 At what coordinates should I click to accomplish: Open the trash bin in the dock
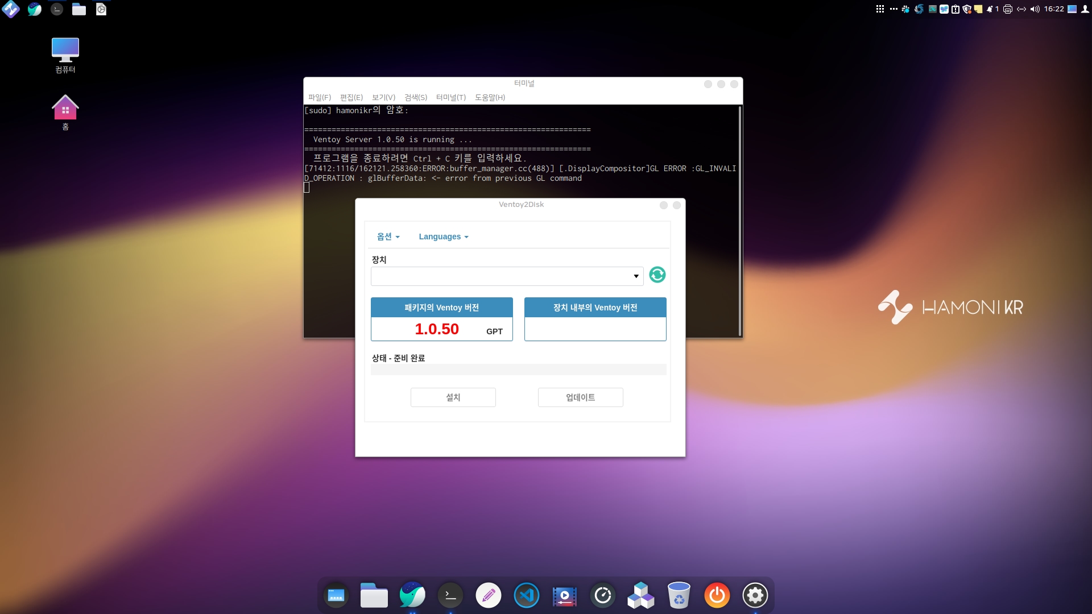679,595
